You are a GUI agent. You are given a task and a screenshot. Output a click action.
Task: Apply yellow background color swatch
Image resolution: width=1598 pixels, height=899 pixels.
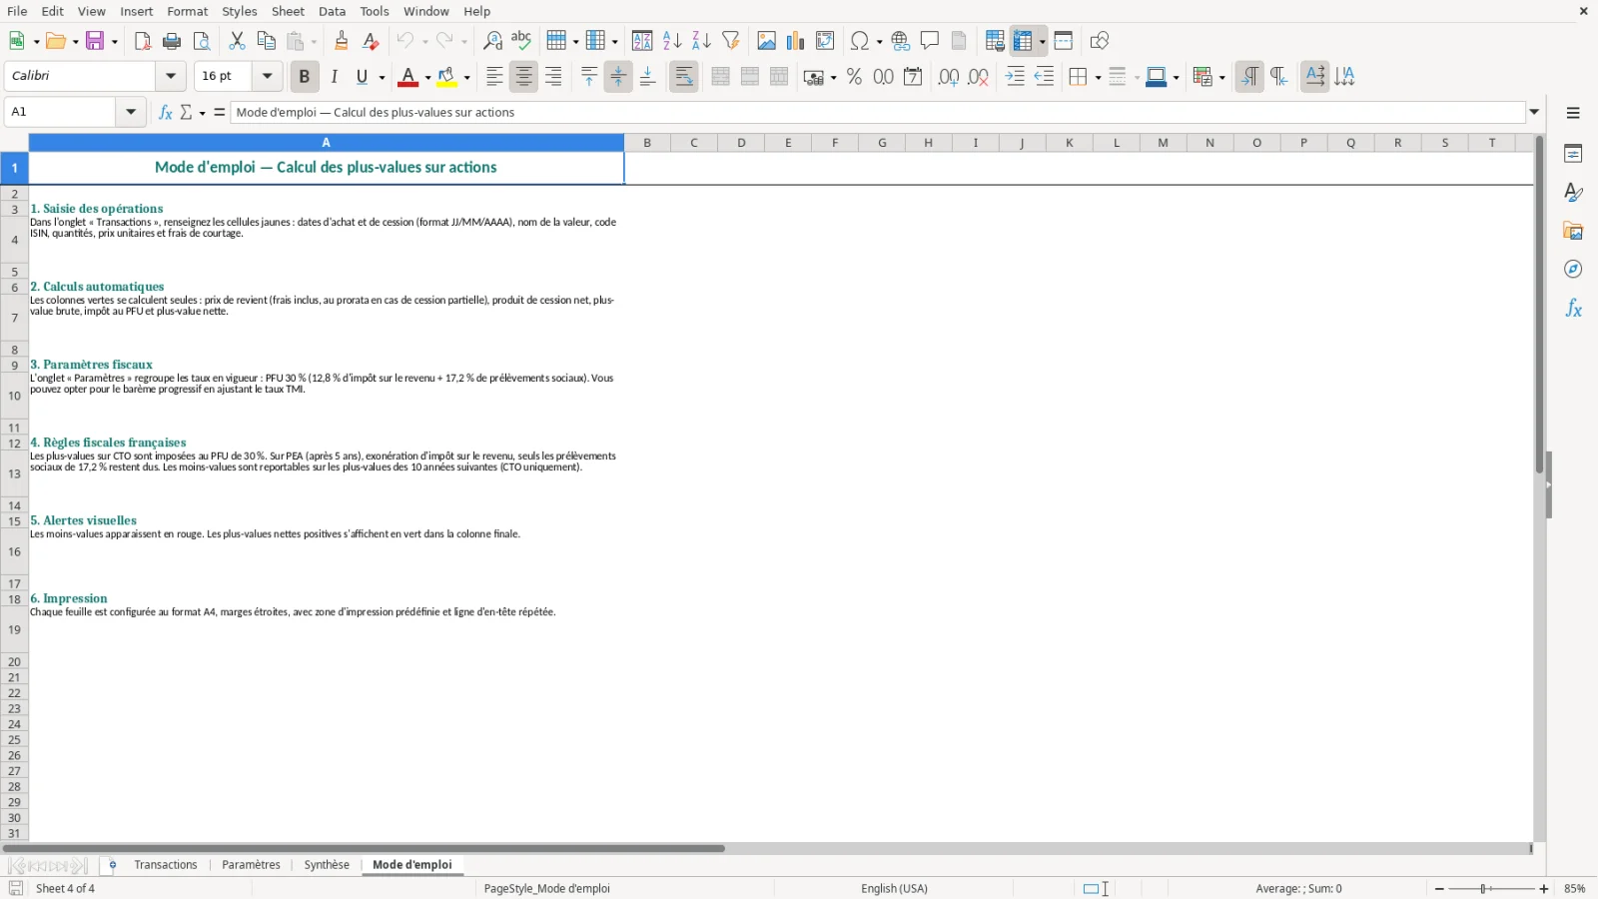click(446, 77)
